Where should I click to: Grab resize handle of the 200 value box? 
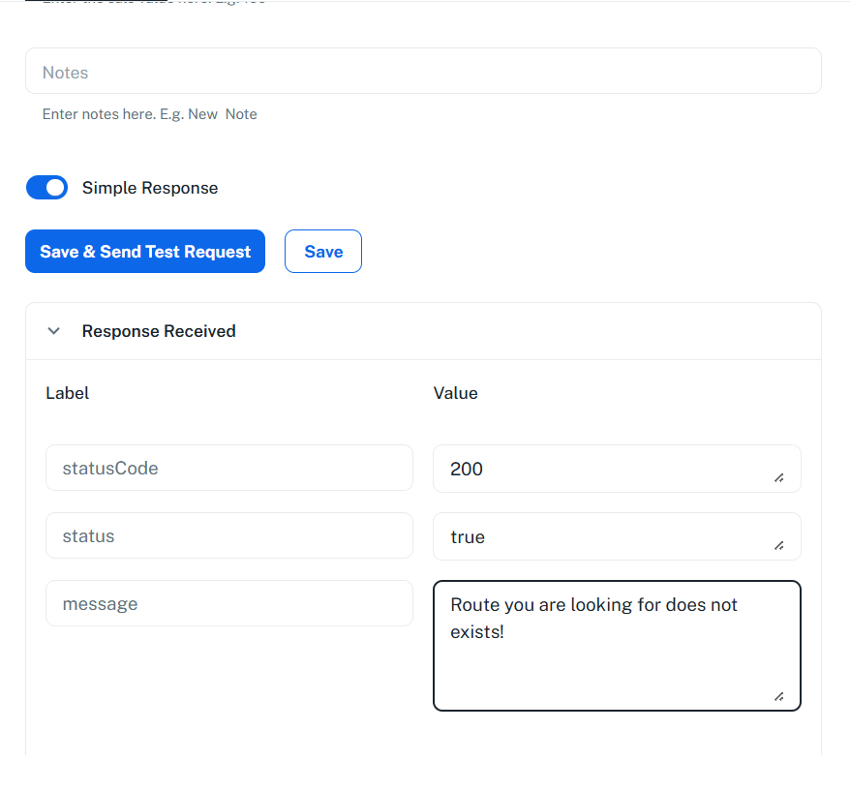coord(778,477)
